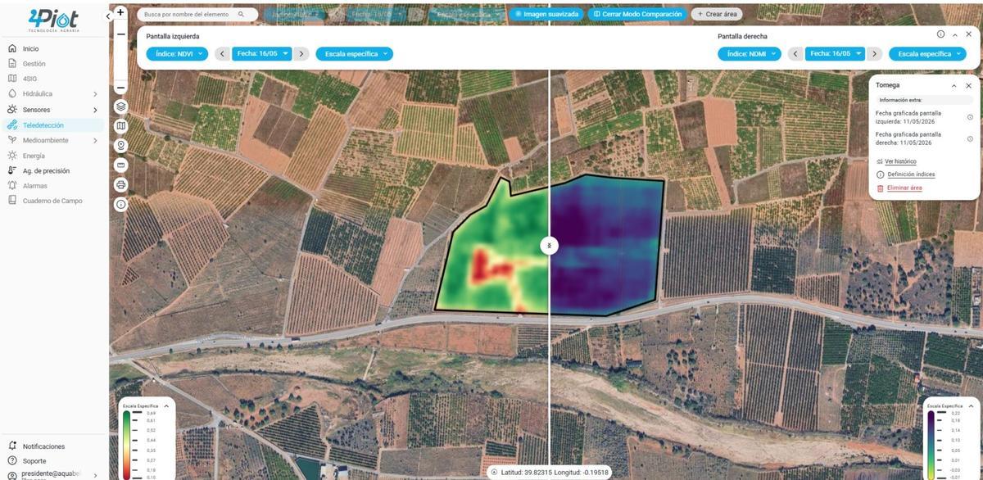
Task: Collapse the sidebar with the arrow button
Action: point(108,16)
